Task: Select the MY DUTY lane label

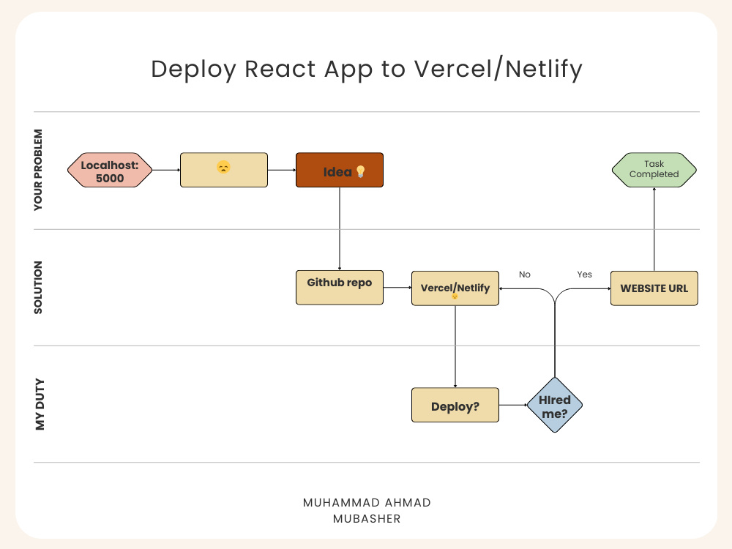Action: click(40, 404)
